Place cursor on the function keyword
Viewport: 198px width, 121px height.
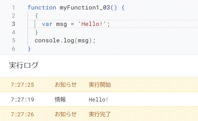[x=42, y=8]
